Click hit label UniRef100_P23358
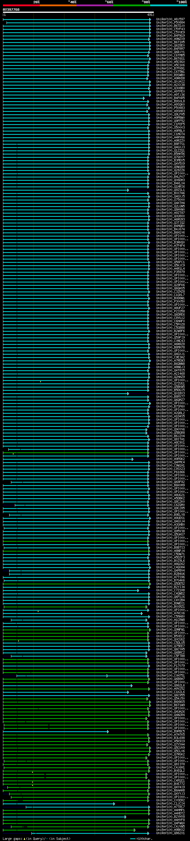Viewport: 190px width, 841px height. point(170,311)
